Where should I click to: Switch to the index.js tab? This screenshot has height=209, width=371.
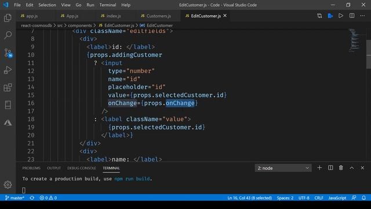click(x=114, y=16)
